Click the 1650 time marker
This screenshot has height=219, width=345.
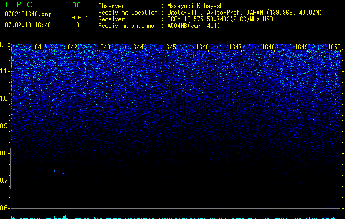(x=334, y=47)
